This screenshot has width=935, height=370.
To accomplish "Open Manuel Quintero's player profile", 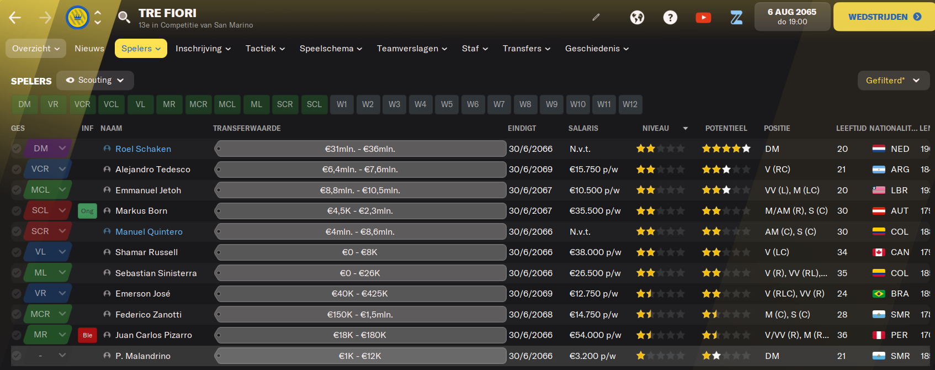I will click(149, 232).
